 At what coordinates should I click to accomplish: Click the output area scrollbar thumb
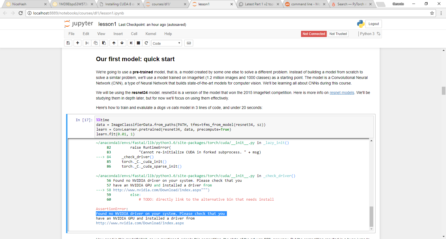coord(371,216)
